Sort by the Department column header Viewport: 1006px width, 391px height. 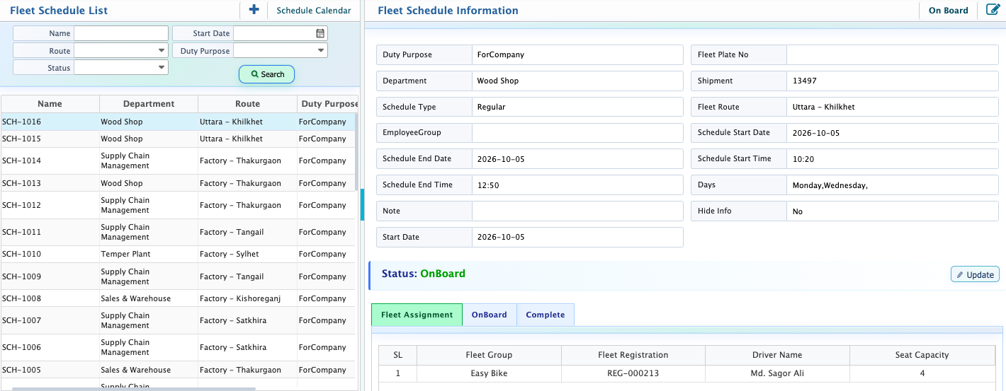(x=149, y=104)
